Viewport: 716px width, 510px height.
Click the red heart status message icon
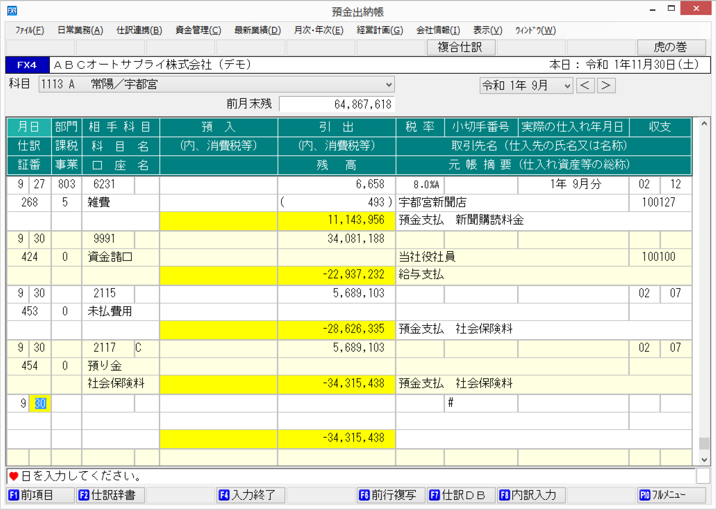tap(14, 476)
